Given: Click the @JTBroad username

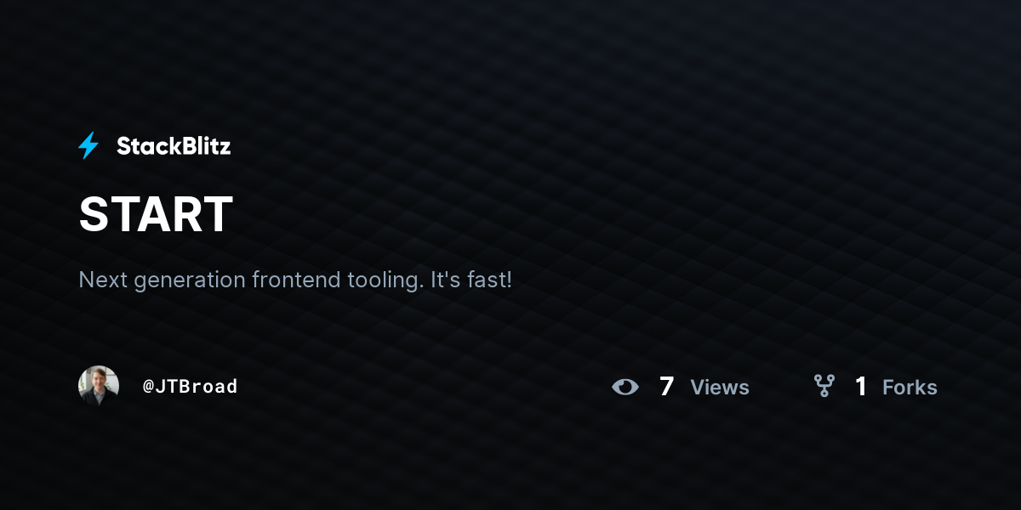Looking at the screenshot, I should click(190, 387).
